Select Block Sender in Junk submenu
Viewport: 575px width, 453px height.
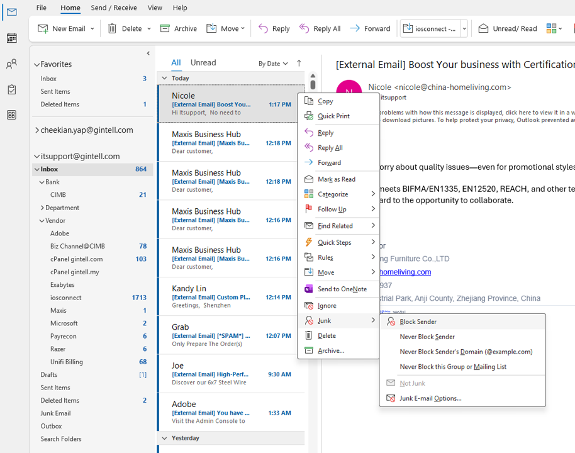418,322
